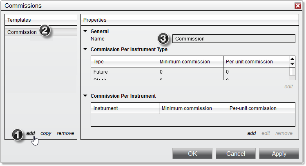Screen dimensions: 306x166
Task: Click the Cancel button
Action: 236,154
